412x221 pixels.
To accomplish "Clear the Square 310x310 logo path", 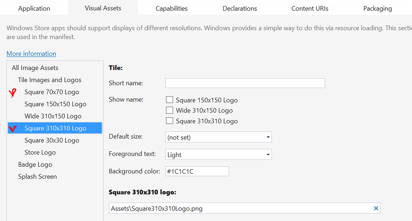I will click(x=376, y=208).
